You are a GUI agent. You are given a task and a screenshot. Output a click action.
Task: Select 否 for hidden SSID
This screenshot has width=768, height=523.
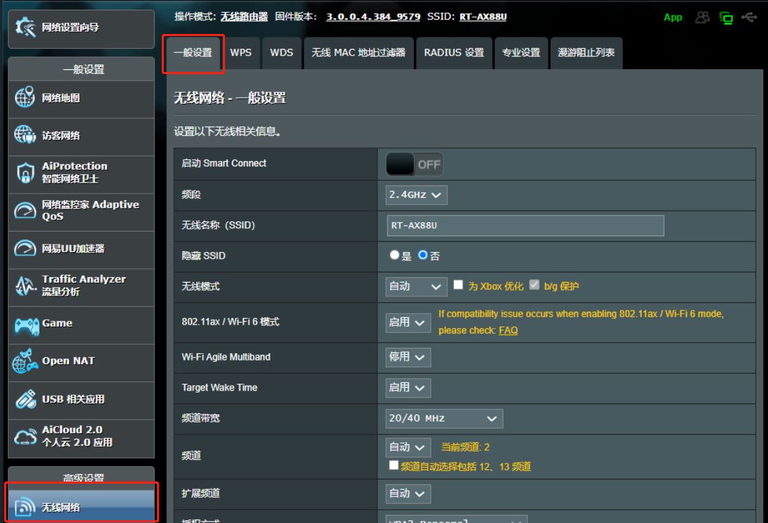(x=423, y=255)
